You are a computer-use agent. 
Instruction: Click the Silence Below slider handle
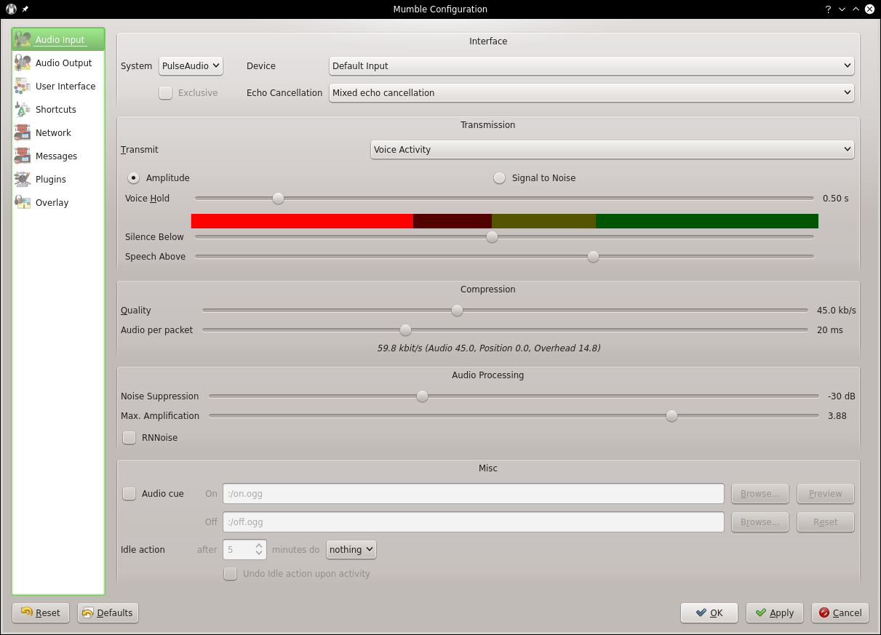click(x=493, y=237)
